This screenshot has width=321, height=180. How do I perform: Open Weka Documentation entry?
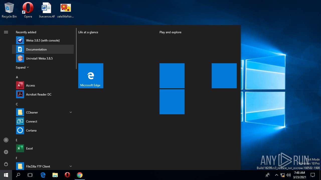[43, 49]
